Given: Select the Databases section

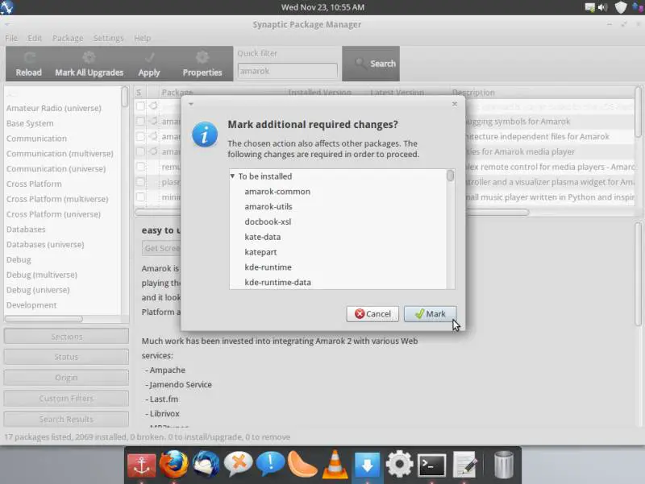Looking at the screenshot, I should point(26,230).
